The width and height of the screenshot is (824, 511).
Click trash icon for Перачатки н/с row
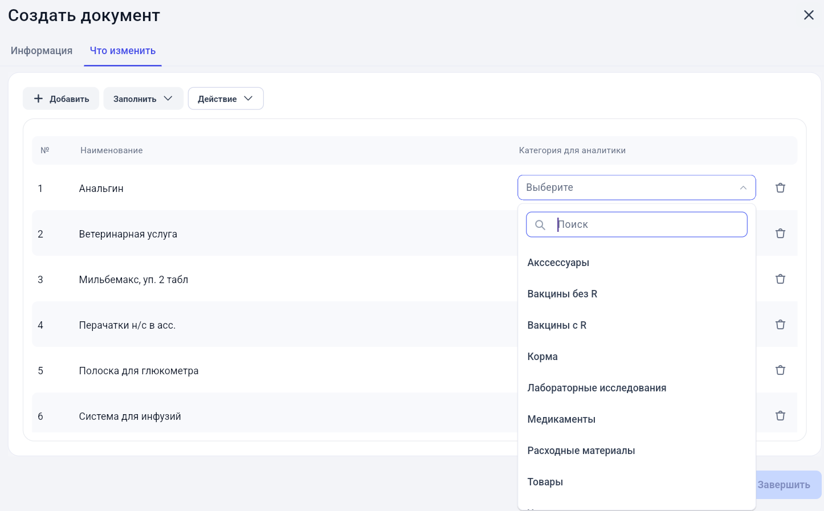pos(780,324)
